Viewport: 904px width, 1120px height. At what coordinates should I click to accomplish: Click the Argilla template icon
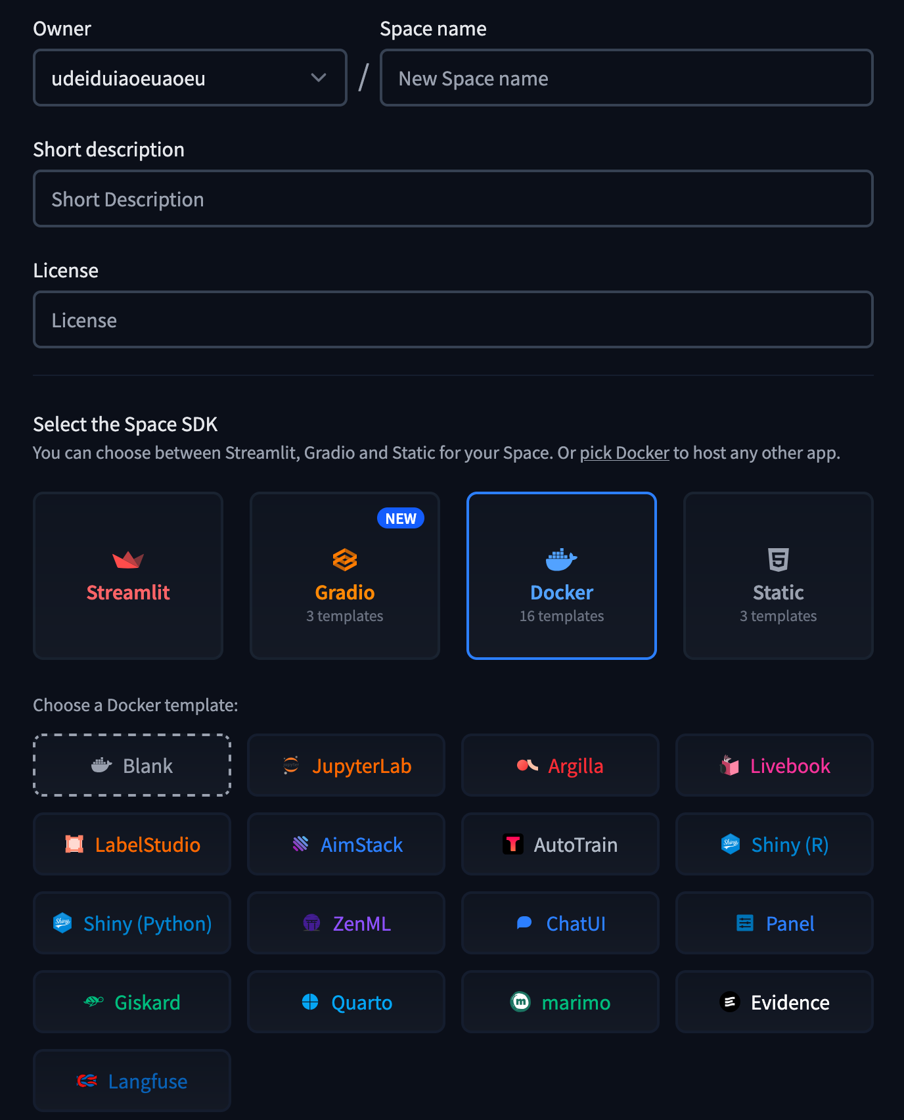click(x=528, y=765)
